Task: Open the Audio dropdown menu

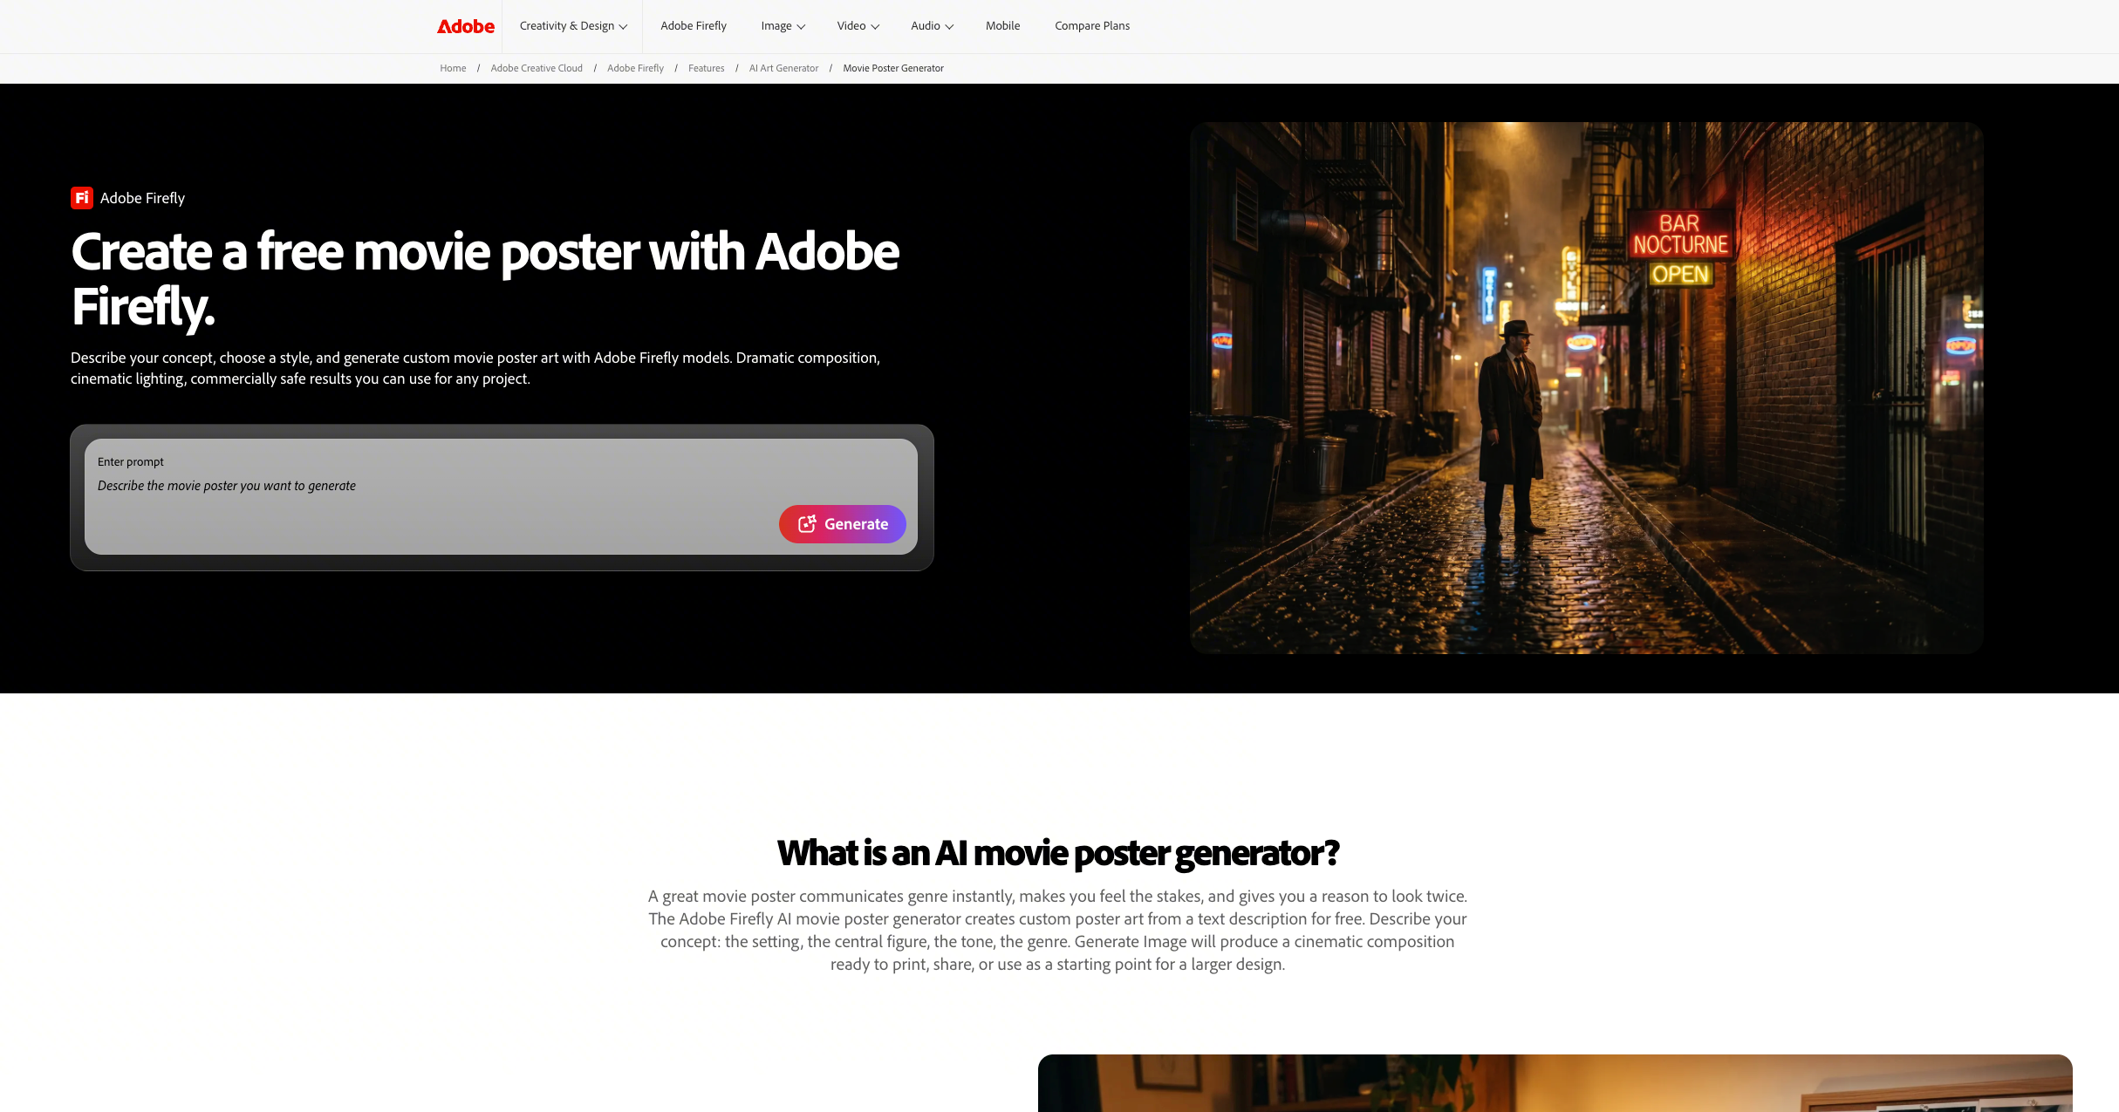Action: [932, 26]
